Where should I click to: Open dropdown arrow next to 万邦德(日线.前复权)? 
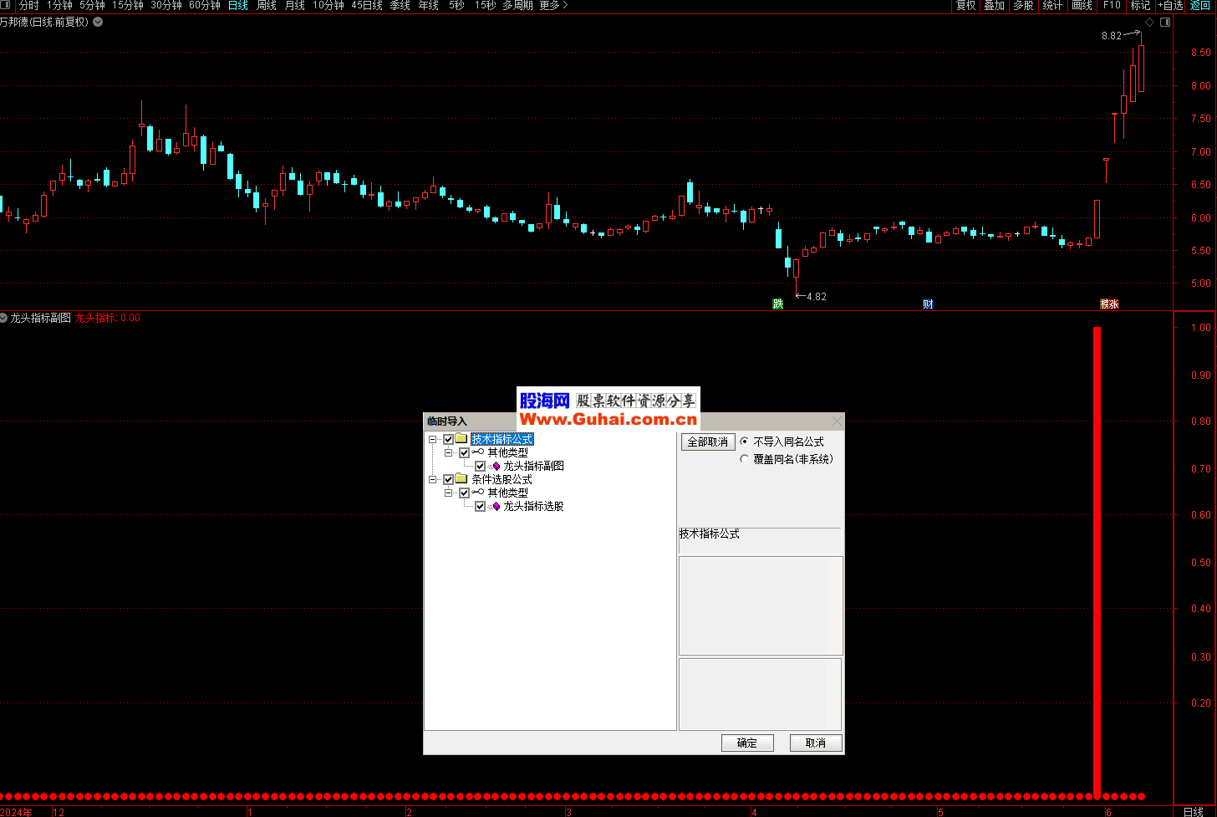98,22
